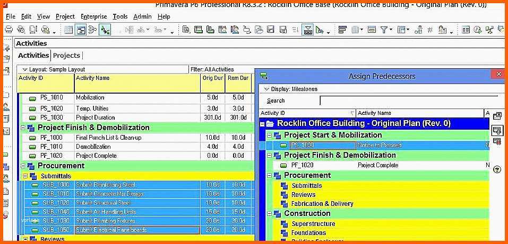Click the spell check document icon
This screenshot has height=244, width=508.
coord(186,30)
